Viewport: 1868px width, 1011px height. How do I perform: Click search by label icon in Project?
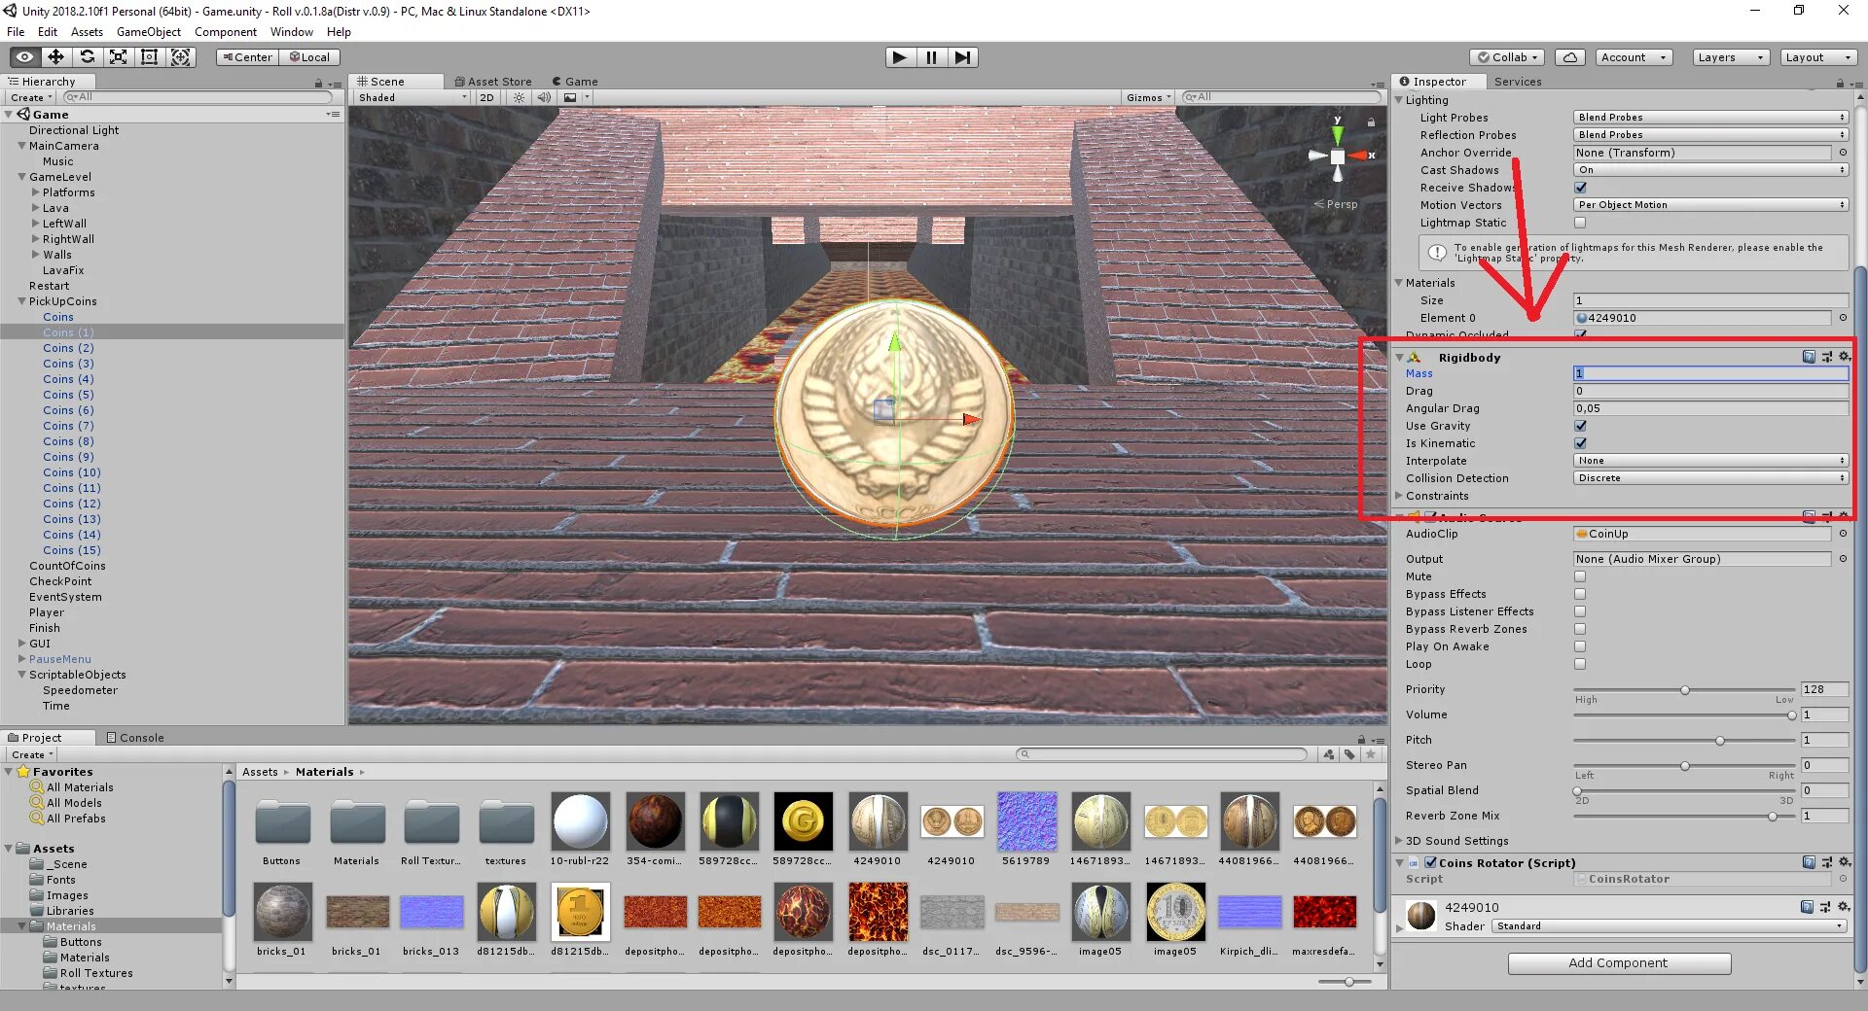[x=1349, y=754]
